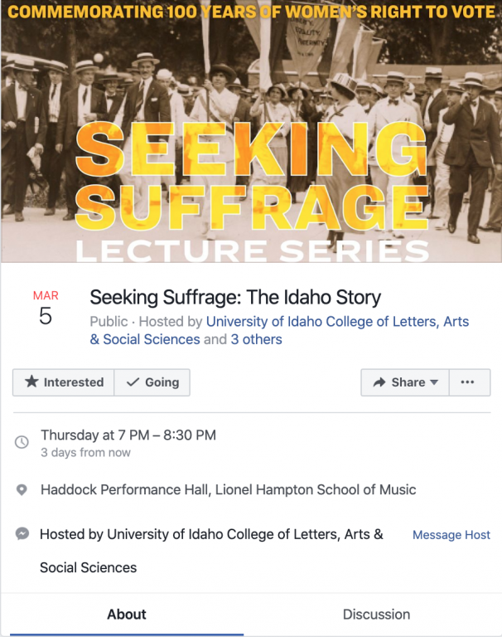Open the University of Idaho College of Letters host link
The height and width of the screenshot is (637, 502).
click(336, 322)
